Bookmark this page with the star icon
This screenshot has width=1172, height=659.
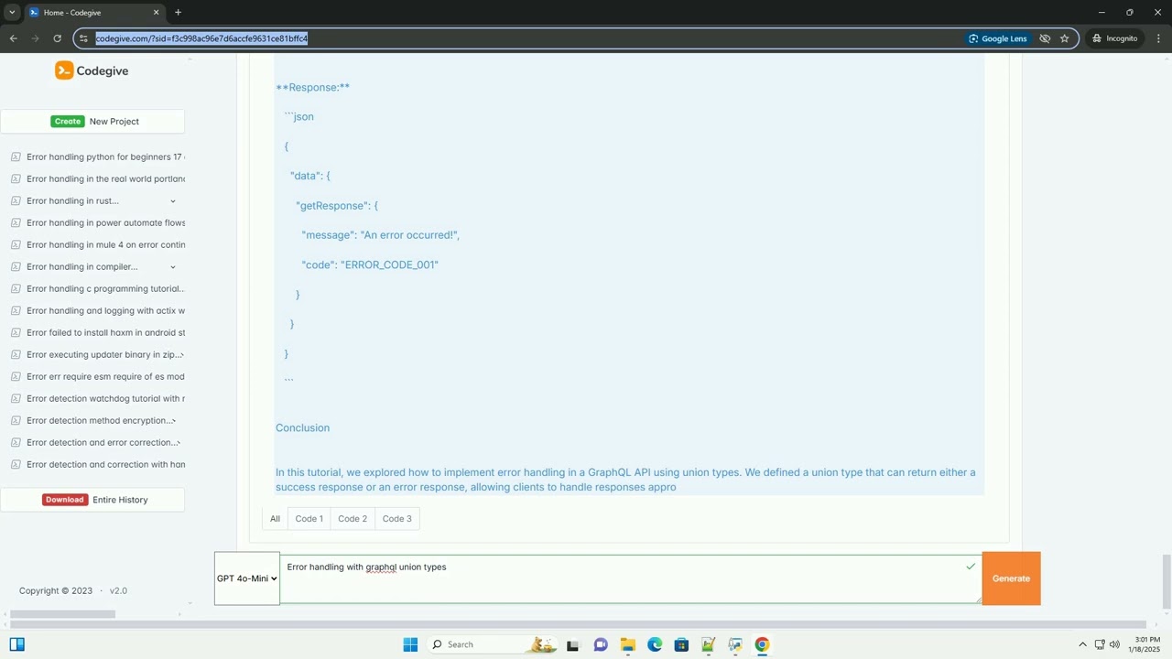click(x=1065, y=38)
